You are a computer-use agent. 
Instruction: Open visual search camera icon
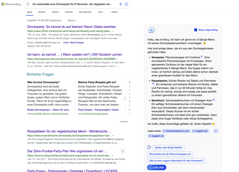coord(126,4)
